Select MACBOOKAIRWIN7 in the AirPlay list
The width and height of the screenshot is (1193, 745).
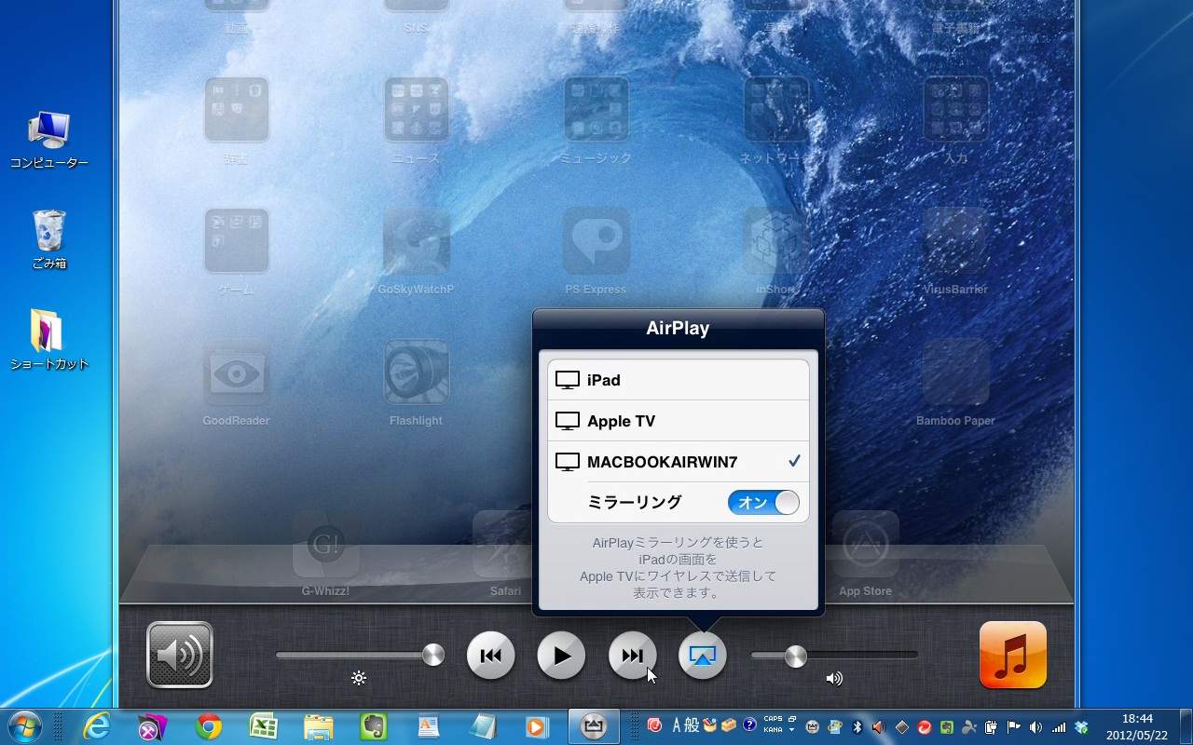678,461
